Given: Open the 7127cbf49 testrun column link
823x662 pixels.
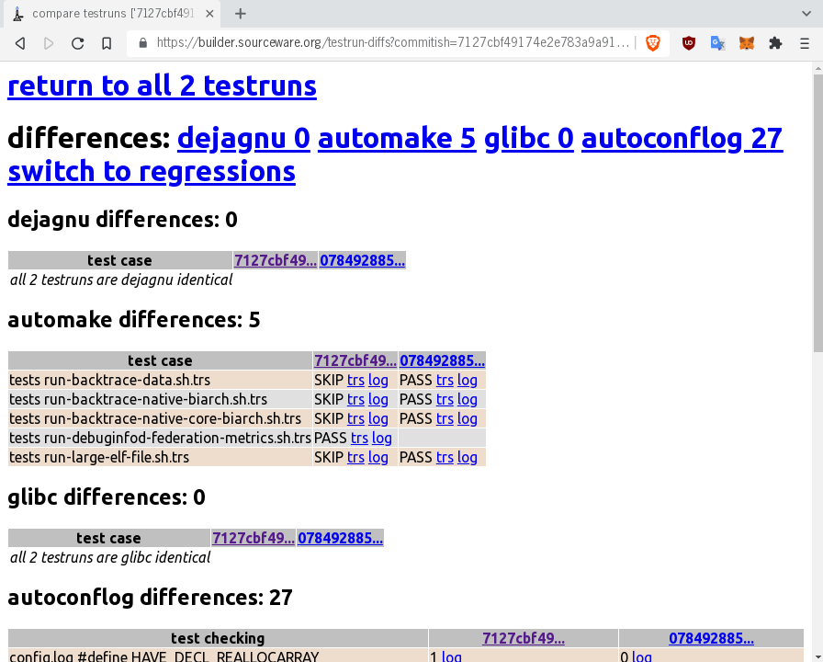Looking at the screenshot, I should click(355, 360).
